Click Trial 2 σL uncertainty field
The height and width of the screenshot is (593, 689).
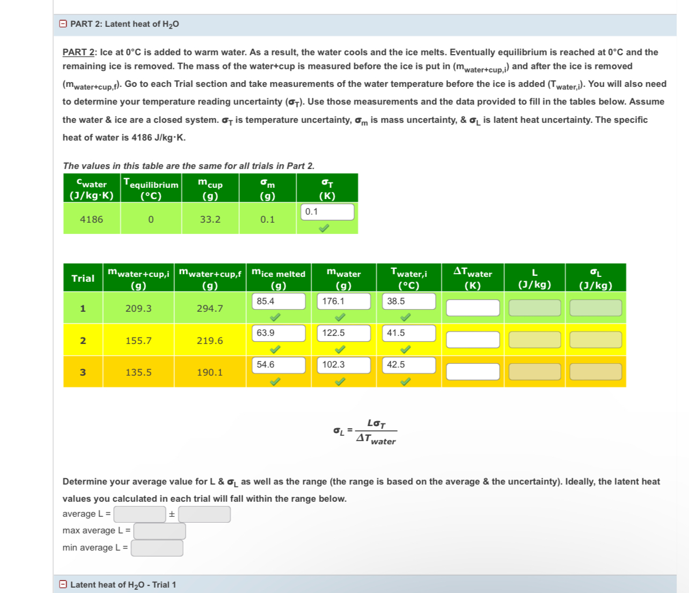pyautogui.click(x=596, y=340)
